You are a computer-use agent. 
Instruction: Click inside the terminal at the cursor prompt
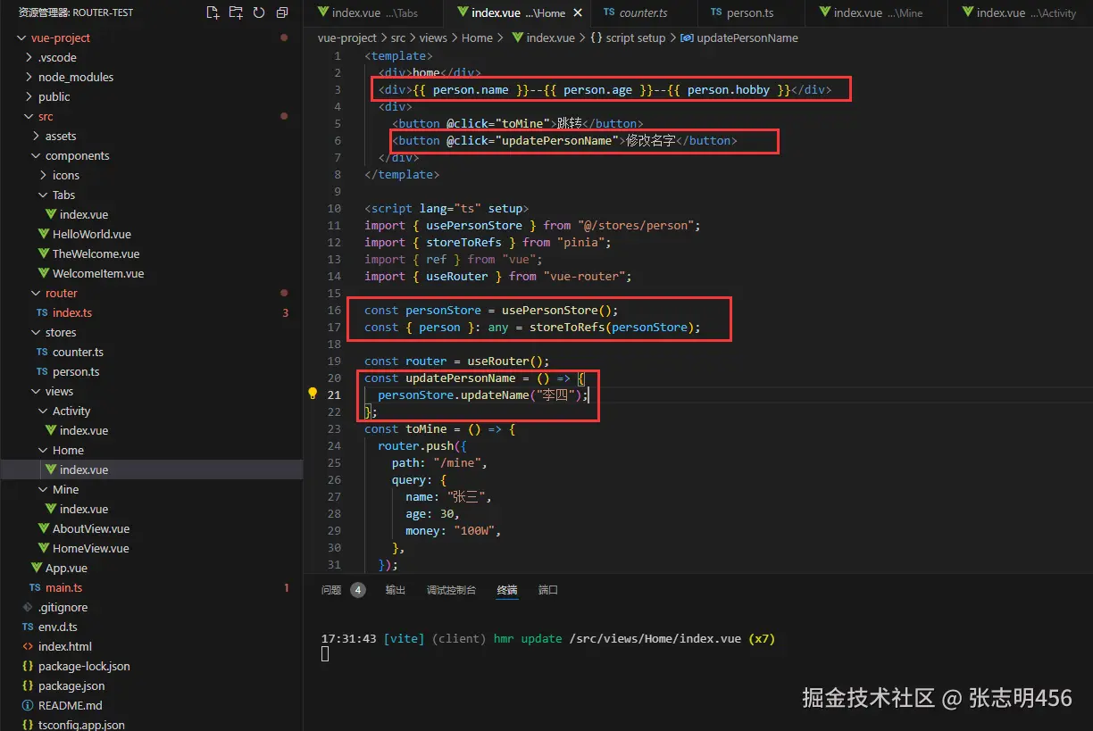(x=325, y=653)
